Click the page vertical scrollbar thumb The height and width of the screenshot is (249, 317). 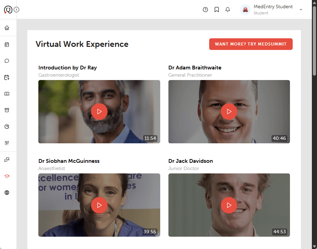(x=314, y=40)
